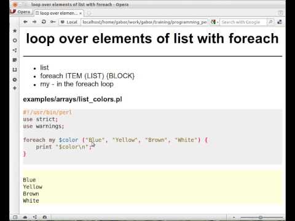Reload the current page
This screenshot has height=221, width=295.
[x=44, y=21]
